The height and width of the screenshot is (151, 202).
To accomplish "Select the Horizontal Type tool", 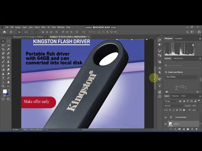I will (x=3, y=78).
